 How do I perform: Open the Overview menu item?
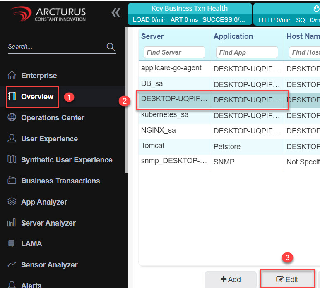click(37, 97)
